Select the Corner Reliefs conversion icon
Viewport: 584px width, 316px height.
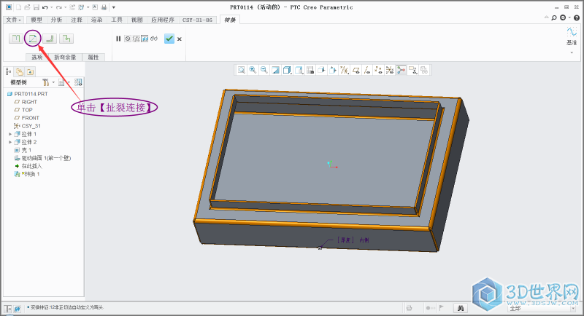coord(66,39)
